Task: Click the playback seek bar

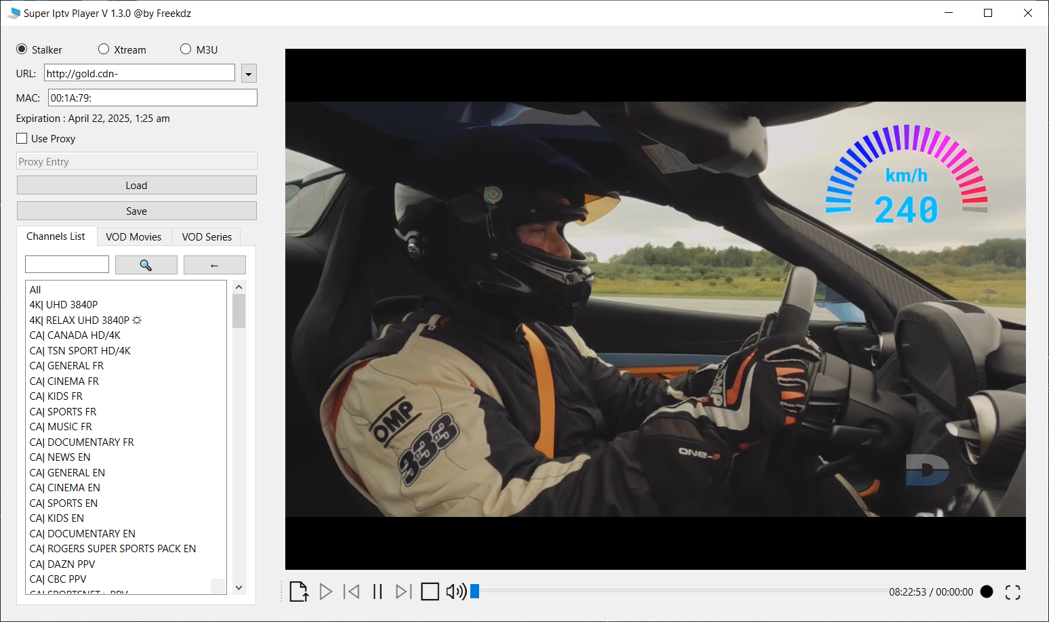Action: pyautogui.click(x=680, y=592)
